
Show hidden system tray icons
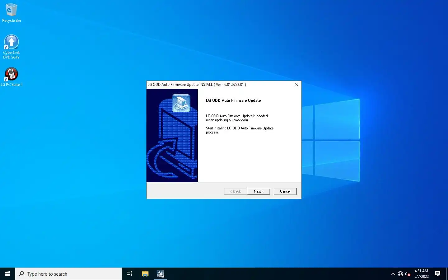tap(393, 274)
